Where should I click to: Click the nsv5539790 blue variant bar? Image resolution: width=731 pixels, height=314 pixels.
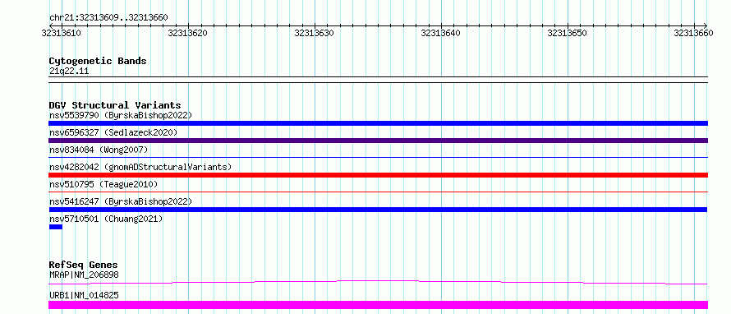pos(378,123)
